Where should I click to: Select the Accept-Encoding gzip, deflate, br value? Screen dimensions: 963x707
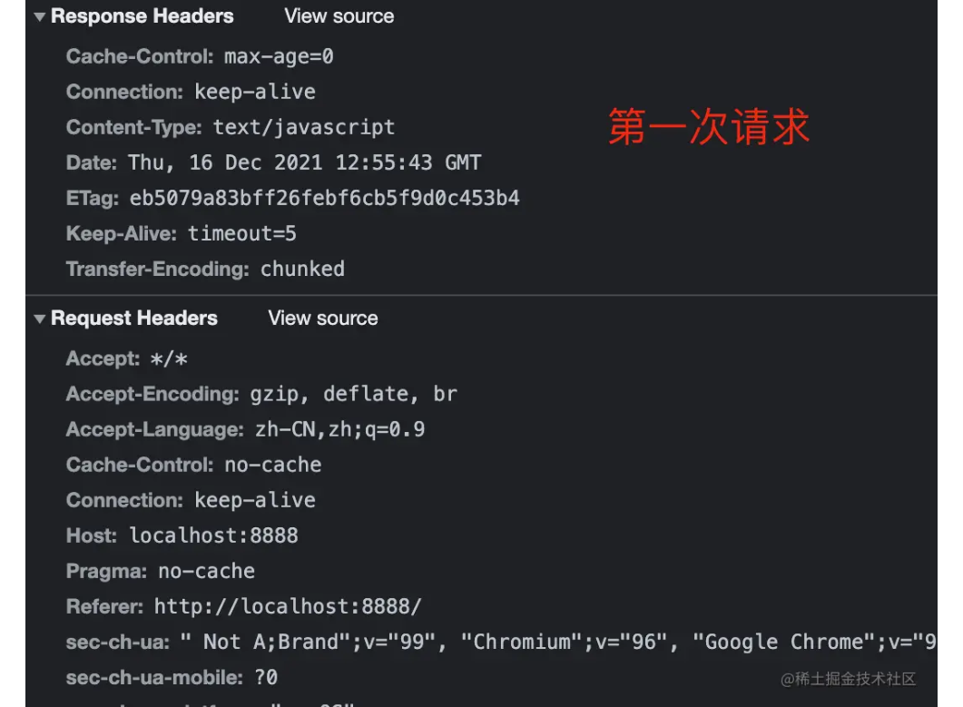coord(353,395)
